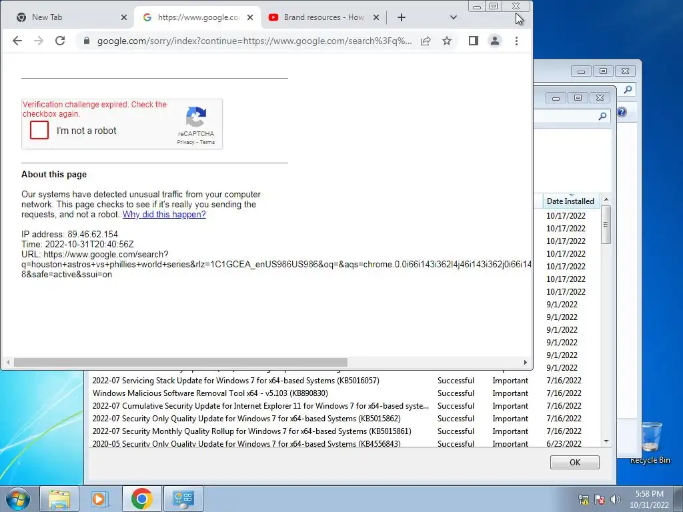Click the forward navigation arrow in Chrome
The width and height of the screenshot is (683, 512).
click(38, 41)
